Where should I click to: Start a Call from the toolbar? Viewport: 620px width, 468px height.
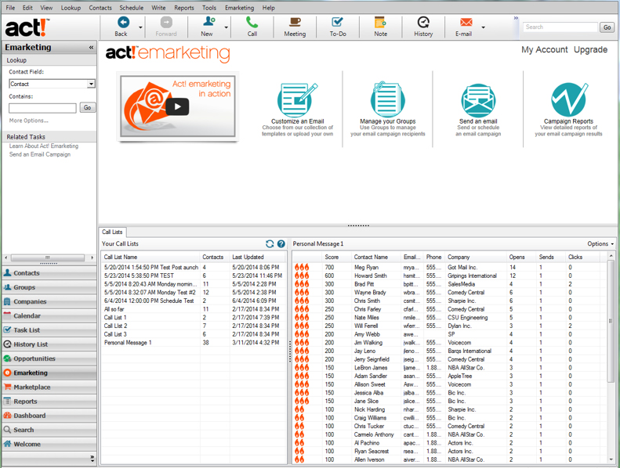tap(252, 27)
